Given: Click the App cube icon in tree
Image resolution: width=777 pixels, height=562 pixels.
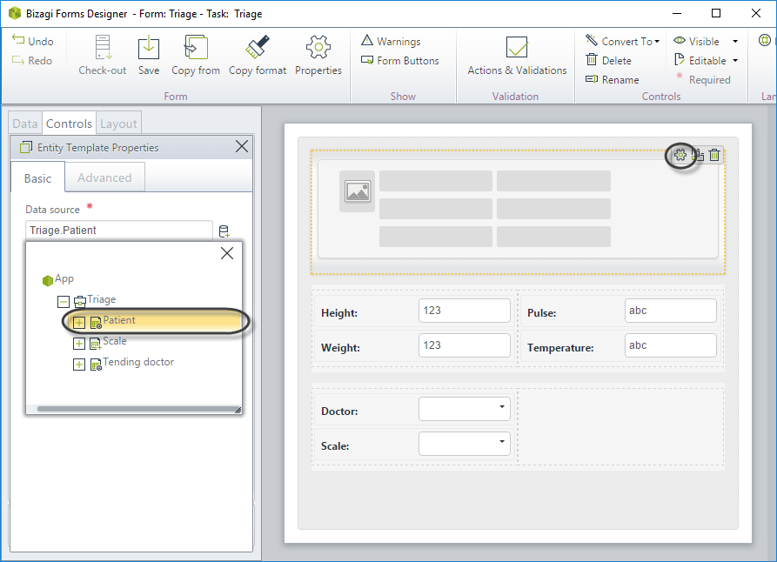Looking at the screenshot, I should coord(48,280).
